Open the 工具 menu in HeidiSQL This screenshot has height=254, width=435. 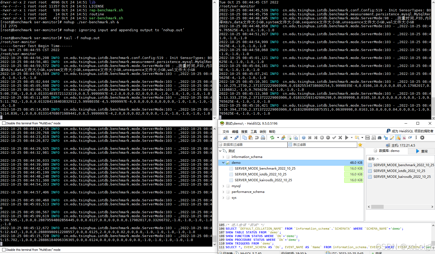(x=254, y=131)
